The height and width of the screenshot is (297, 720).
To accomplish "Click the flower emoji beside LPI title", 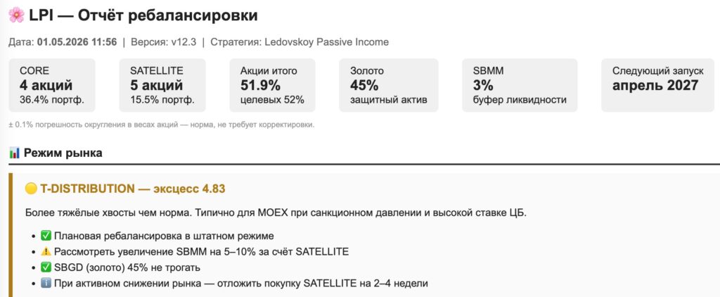I will (17, 15).
